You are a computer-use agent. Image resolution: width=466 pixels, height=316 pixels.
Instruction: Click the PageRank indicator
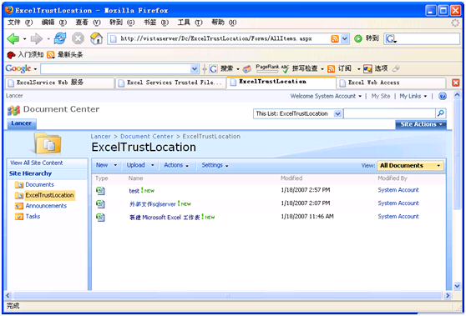click(267, 68)
